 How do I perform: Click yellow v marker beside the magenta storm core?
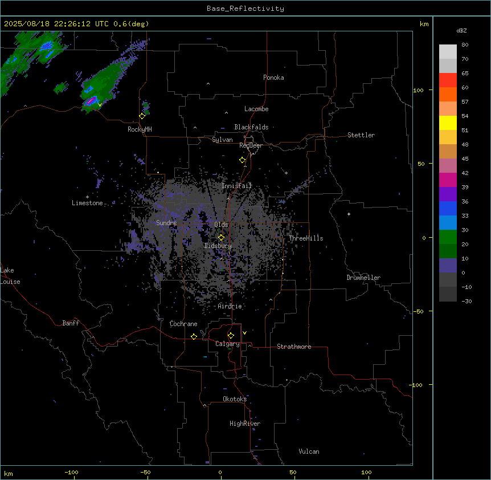tap(100, 105)
